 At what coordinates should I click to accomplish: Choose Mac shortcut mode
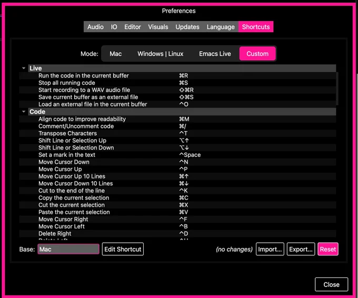[x=115, y=54]
